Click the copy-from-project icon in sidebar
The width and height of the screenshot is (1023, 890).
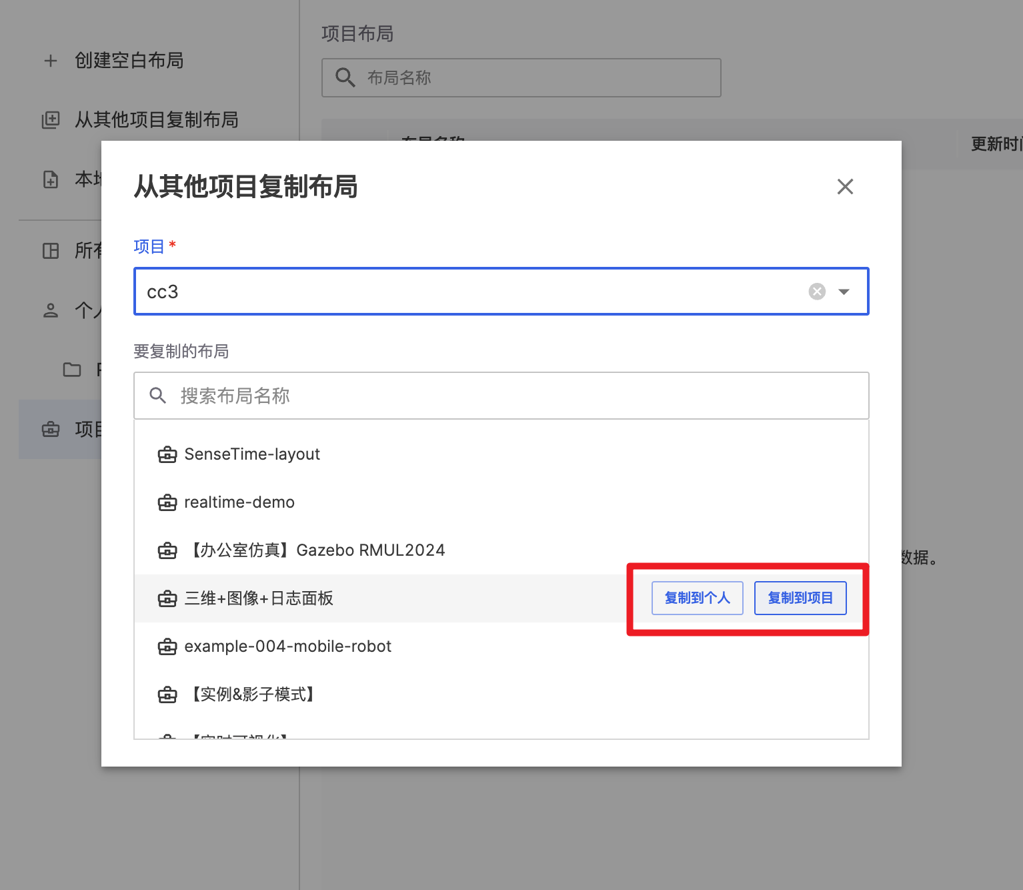point(51,120)
